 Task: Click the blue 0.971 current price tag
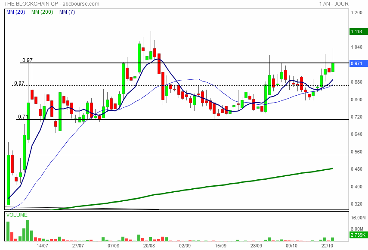[x=359, y=63]
